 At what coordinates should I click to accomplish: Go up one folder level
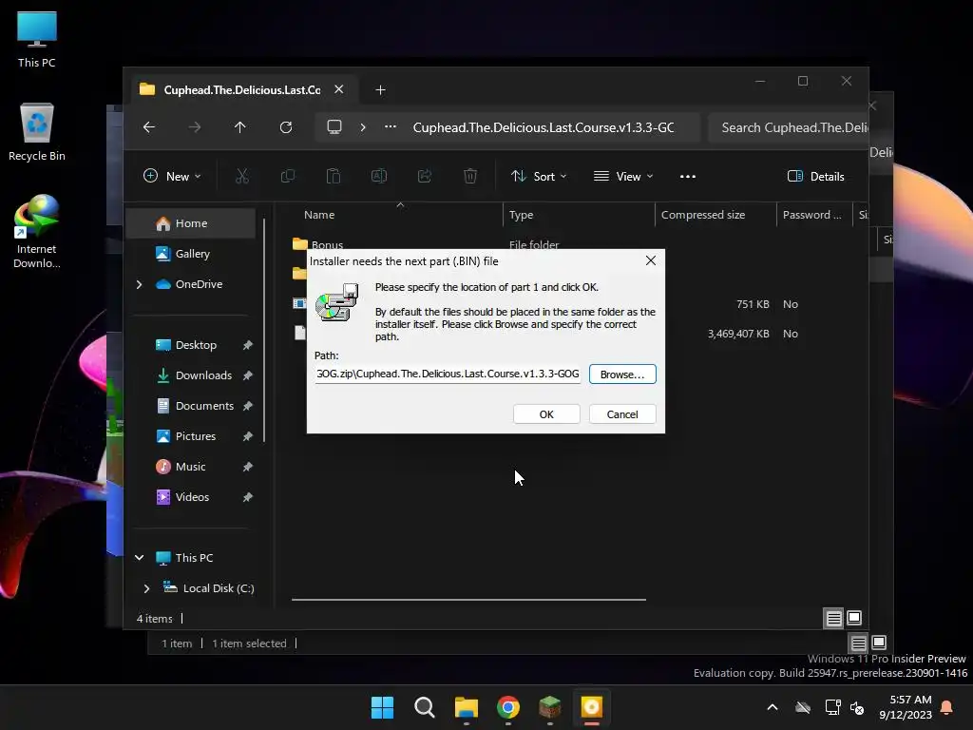pyautogui.click(x=240, y=127)
